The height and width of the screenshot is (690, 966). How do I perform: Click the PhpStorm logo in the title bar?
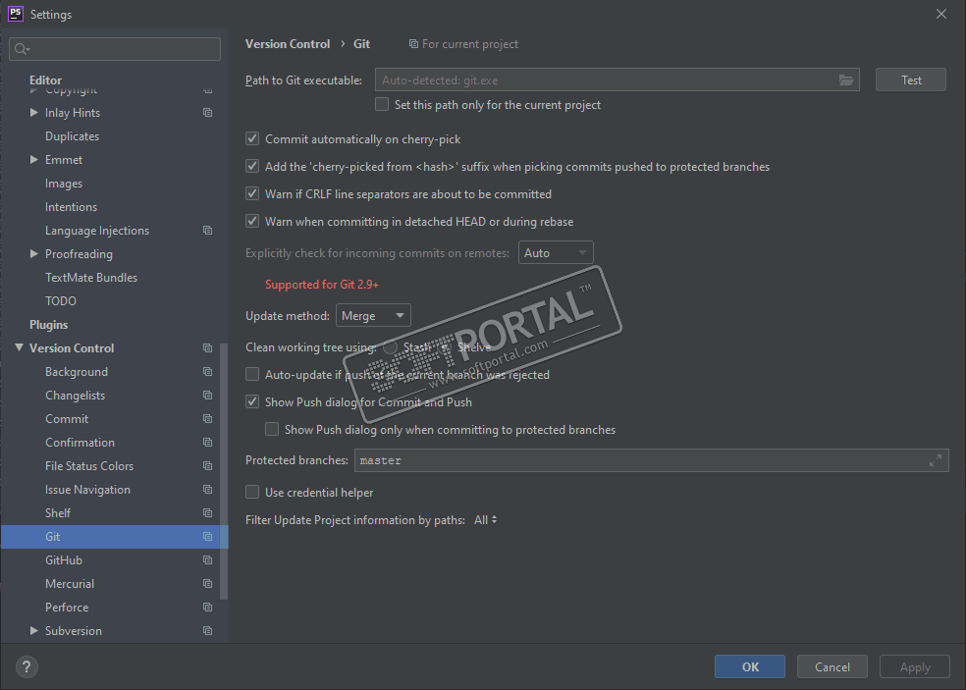16,14
